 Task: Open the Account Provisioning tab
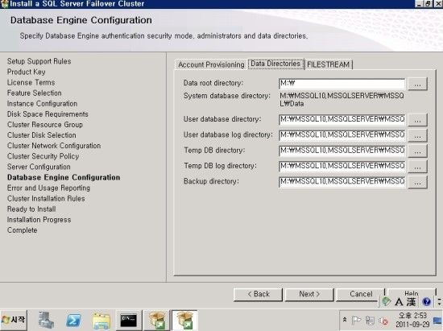(x=211, y=64)
